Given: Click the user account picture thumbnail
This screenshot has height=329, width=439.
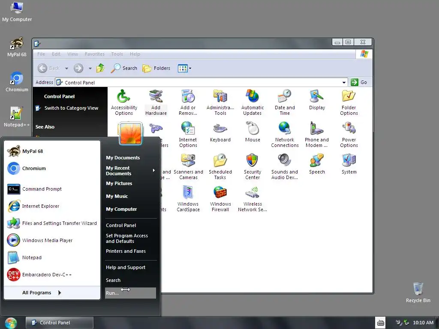Looking at the screenshot, I should 131,134.
